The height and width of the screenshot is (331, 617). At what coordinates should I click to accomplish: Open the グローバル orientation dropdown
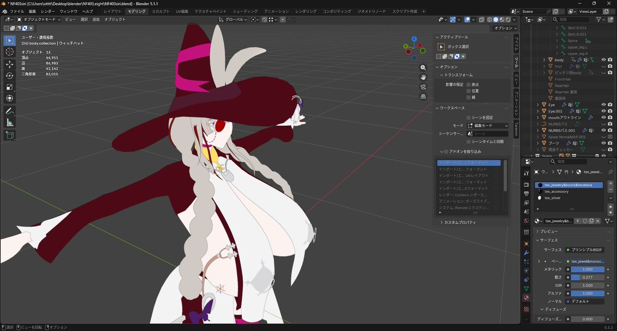[x=233, y=20]
